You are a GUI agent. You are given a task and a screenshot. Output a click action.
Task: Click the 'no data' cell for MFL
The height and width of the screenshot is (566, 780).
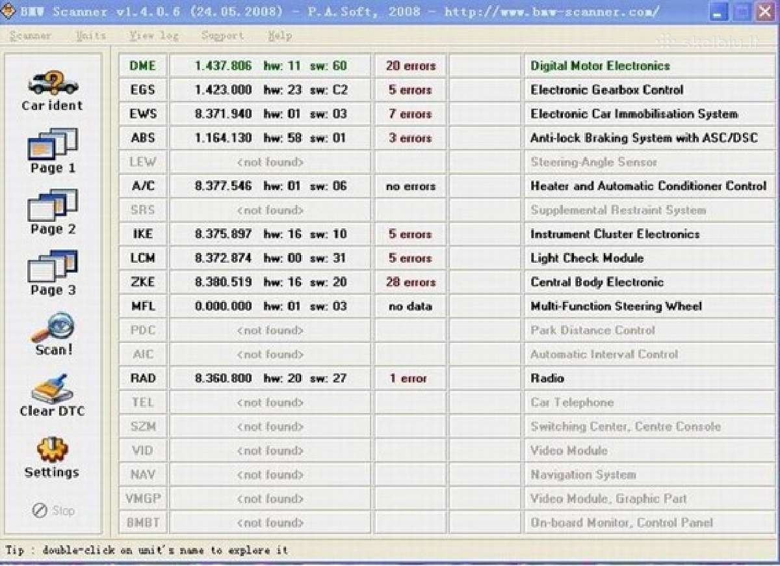click(410, 306)
